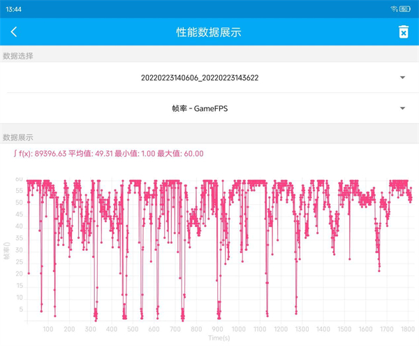This screenshot has height=346, width=419.
Task: Tap the 帧率 vertical axis label
Action: [7, 252]
